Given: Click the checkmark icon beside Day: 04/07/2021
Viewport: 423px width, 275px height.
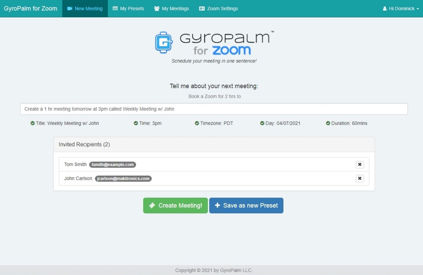Looking at the screenshot, I should pyautogui.click(x=262, y=123).
